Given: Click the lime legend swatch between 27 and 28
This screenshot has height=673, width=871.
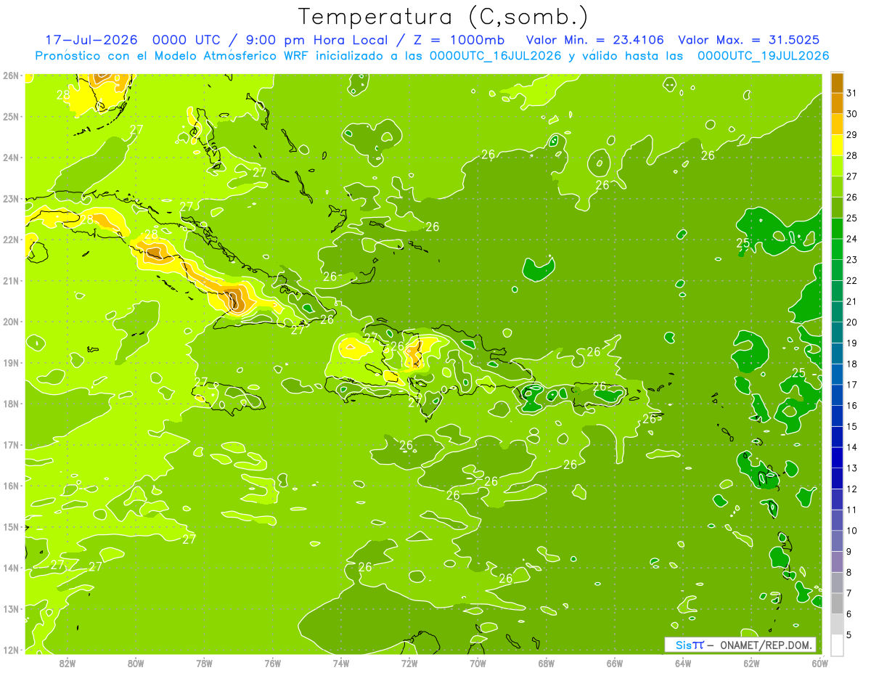Looking at the screenshot, I should [x=837, y=166].
